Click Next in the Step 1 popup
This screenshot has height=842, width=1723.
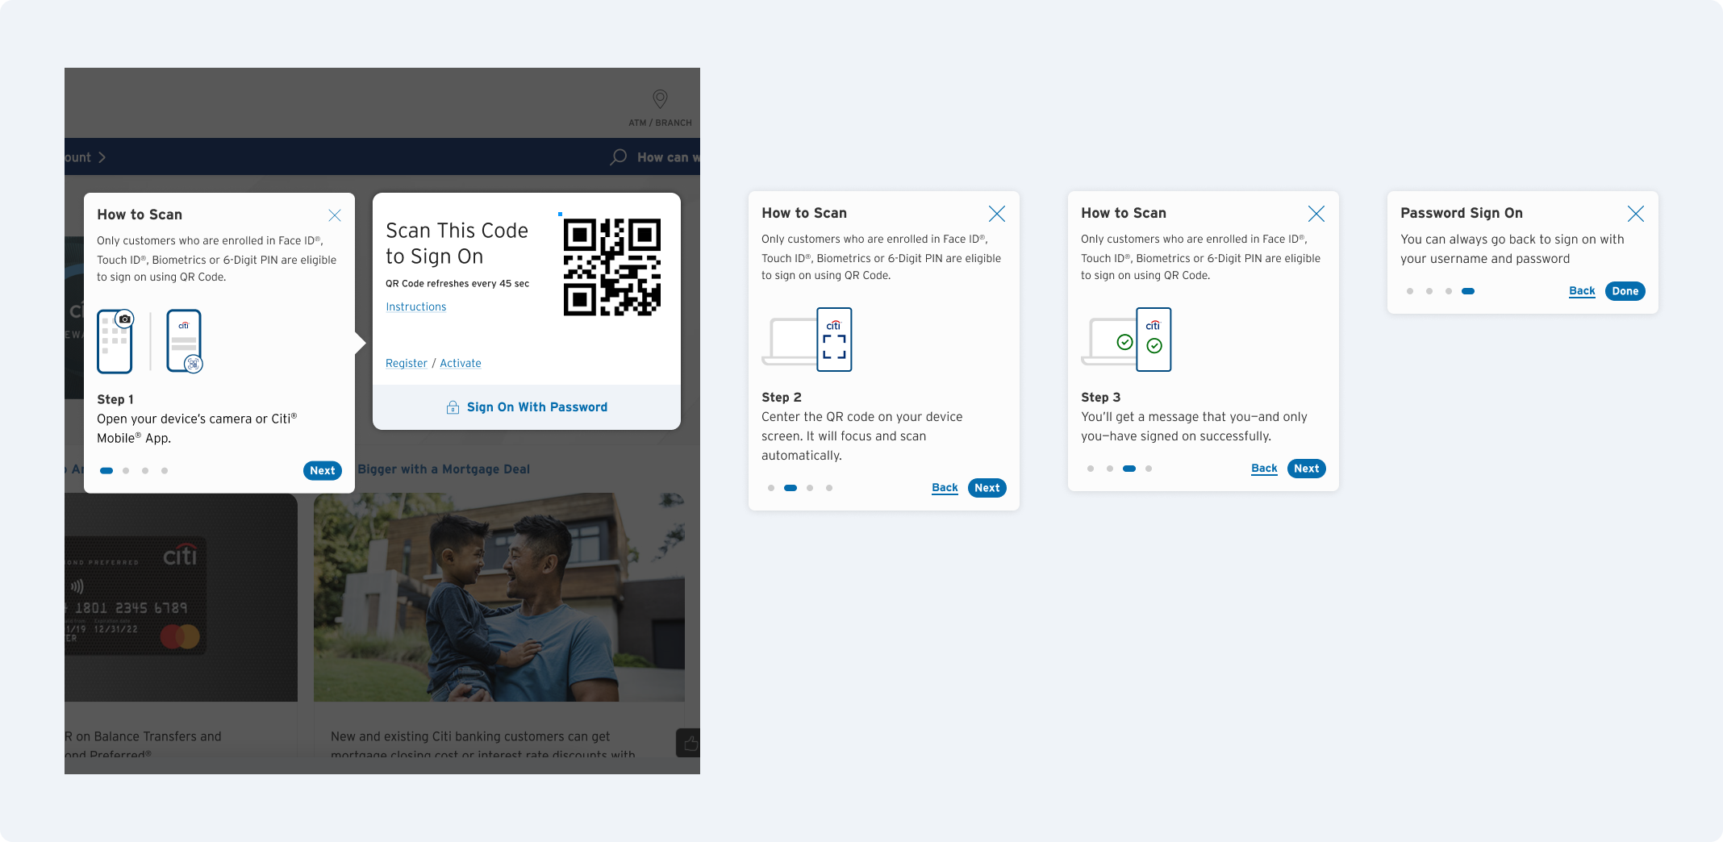tap(323, 471)
